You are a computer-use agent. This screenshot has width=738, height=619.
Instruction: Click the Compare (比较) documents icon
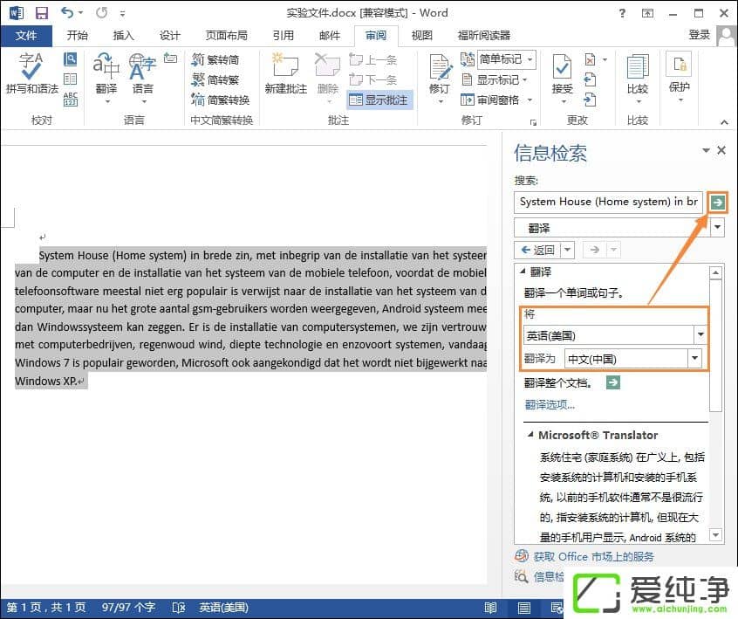637,74
